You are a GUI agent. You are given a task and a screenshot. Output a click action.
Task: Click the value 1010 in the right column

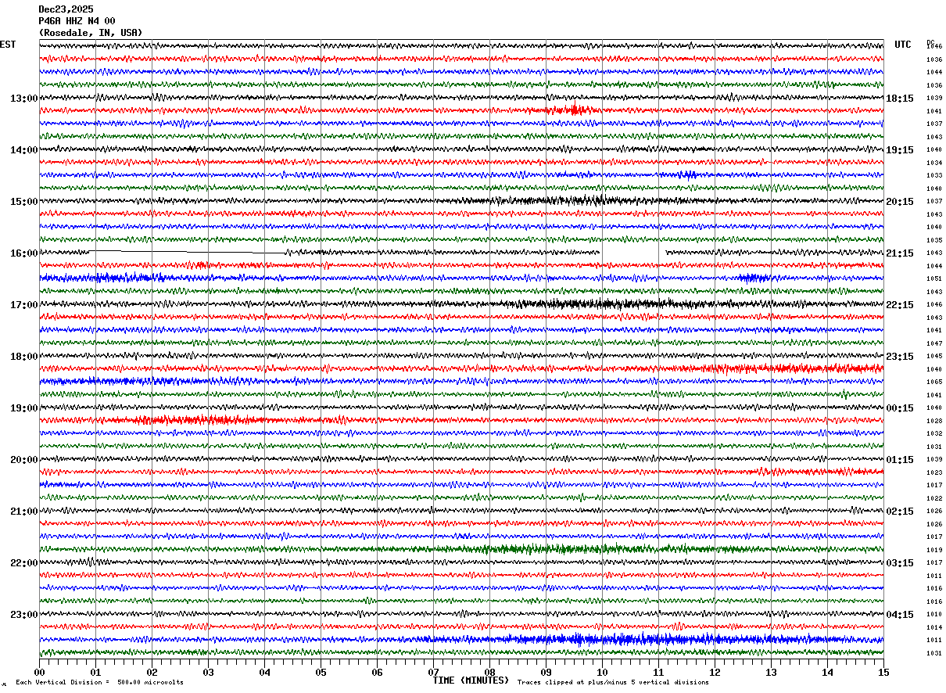click(934, 614)
